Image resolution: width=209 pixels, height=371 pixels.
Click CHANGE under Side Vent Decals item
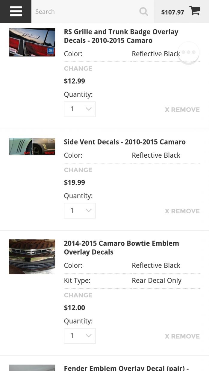point(78,170)
